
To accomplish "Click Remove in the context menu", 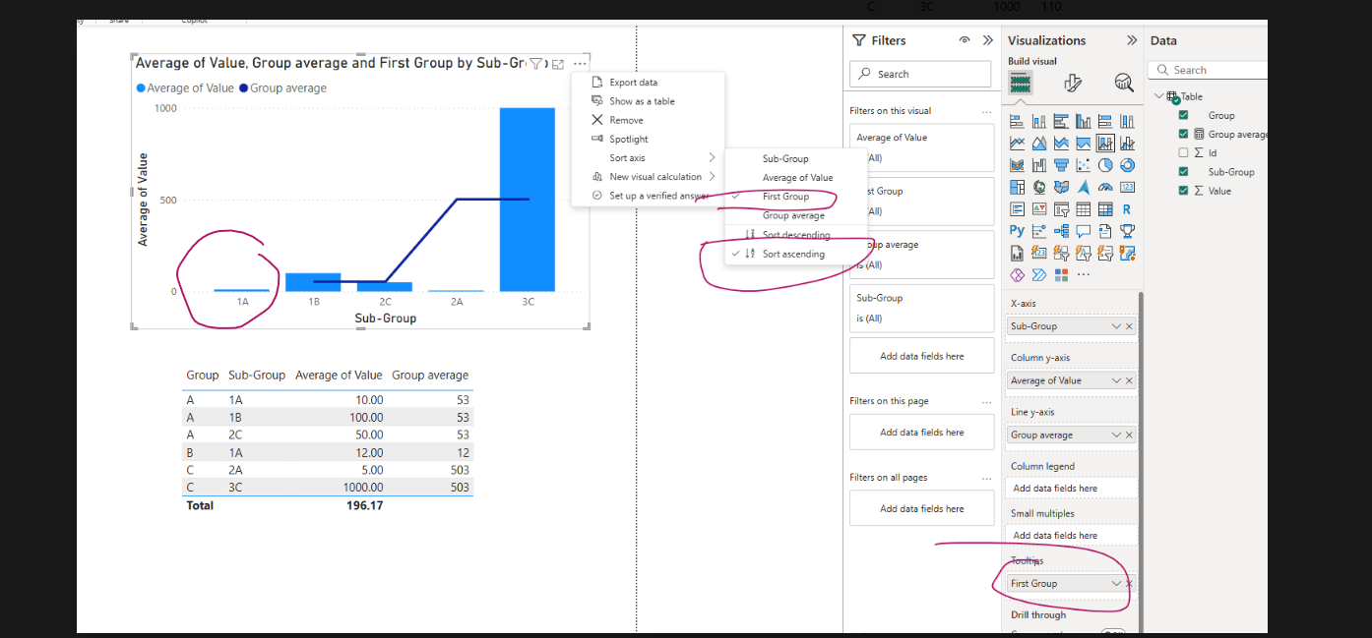I will pyautogui.click(x=648, y=120).
